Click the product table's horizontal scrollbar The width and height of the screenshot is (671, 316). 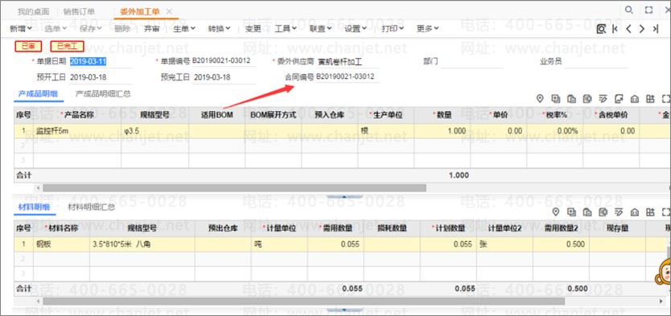tap(234, 187)
